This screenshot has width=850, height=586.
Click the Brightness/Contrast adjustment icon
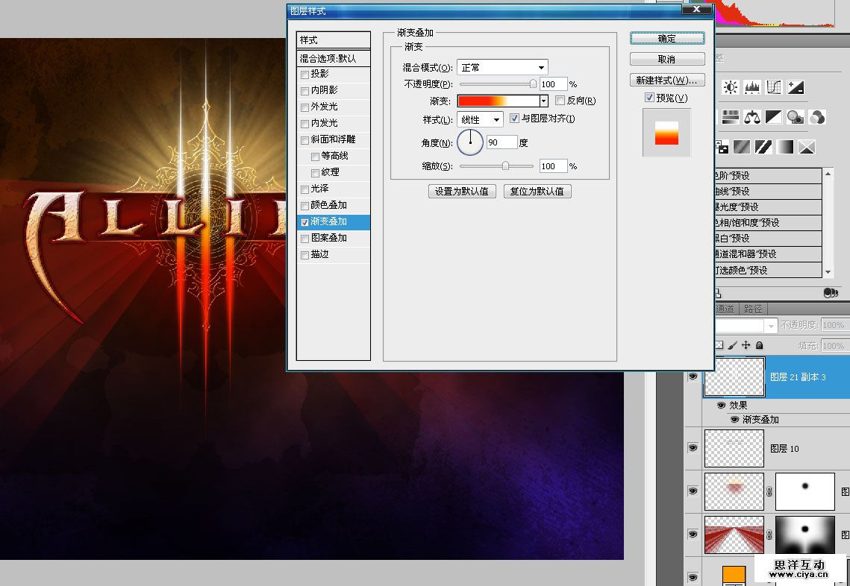pos(731,87)
